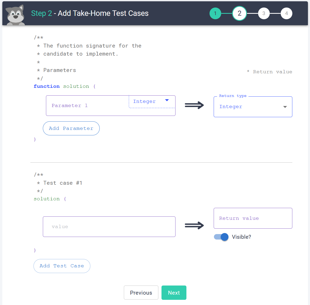The image size is (310, 305).
Task: Click the husky dog mascot logo
Action: [16, 15]
